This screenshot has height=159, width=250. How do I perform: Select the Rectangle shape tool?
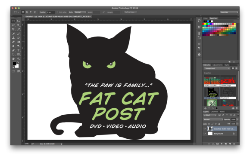[19, 55]
